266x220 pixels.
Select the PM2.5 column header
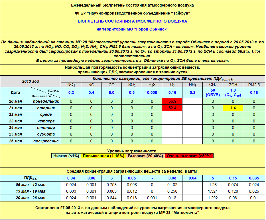[x=254, y=85]
